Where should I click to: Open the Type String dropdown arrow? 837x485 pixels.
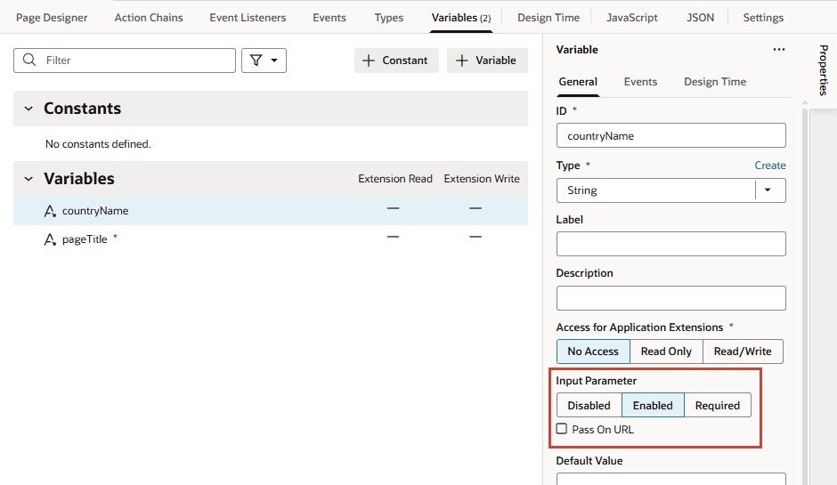point(768,190)
